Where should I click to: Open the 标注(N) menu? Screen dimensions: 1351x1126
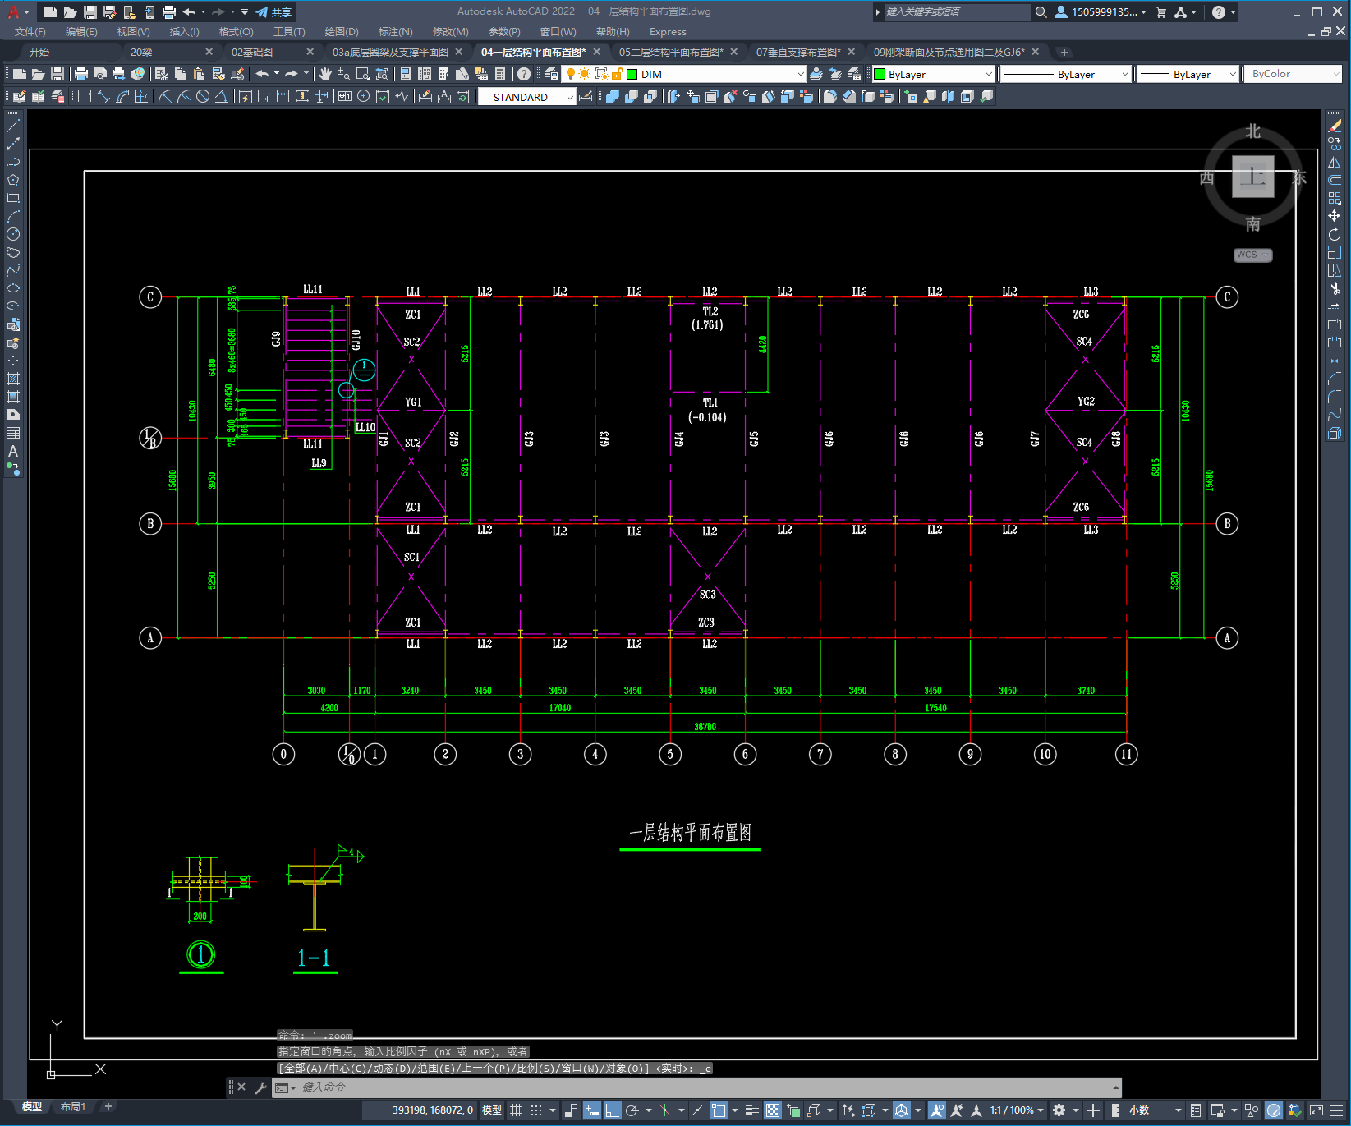(x=396, y=32)
